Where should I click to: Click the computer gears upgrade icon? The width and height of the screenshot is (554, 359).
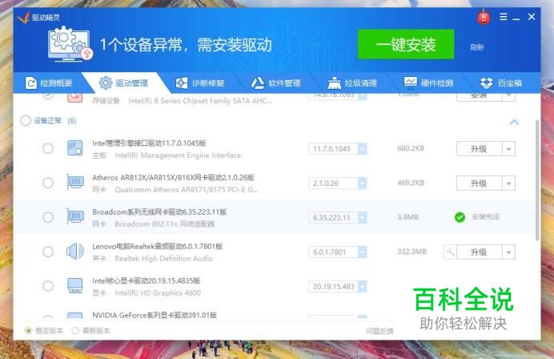click(70, 44)
